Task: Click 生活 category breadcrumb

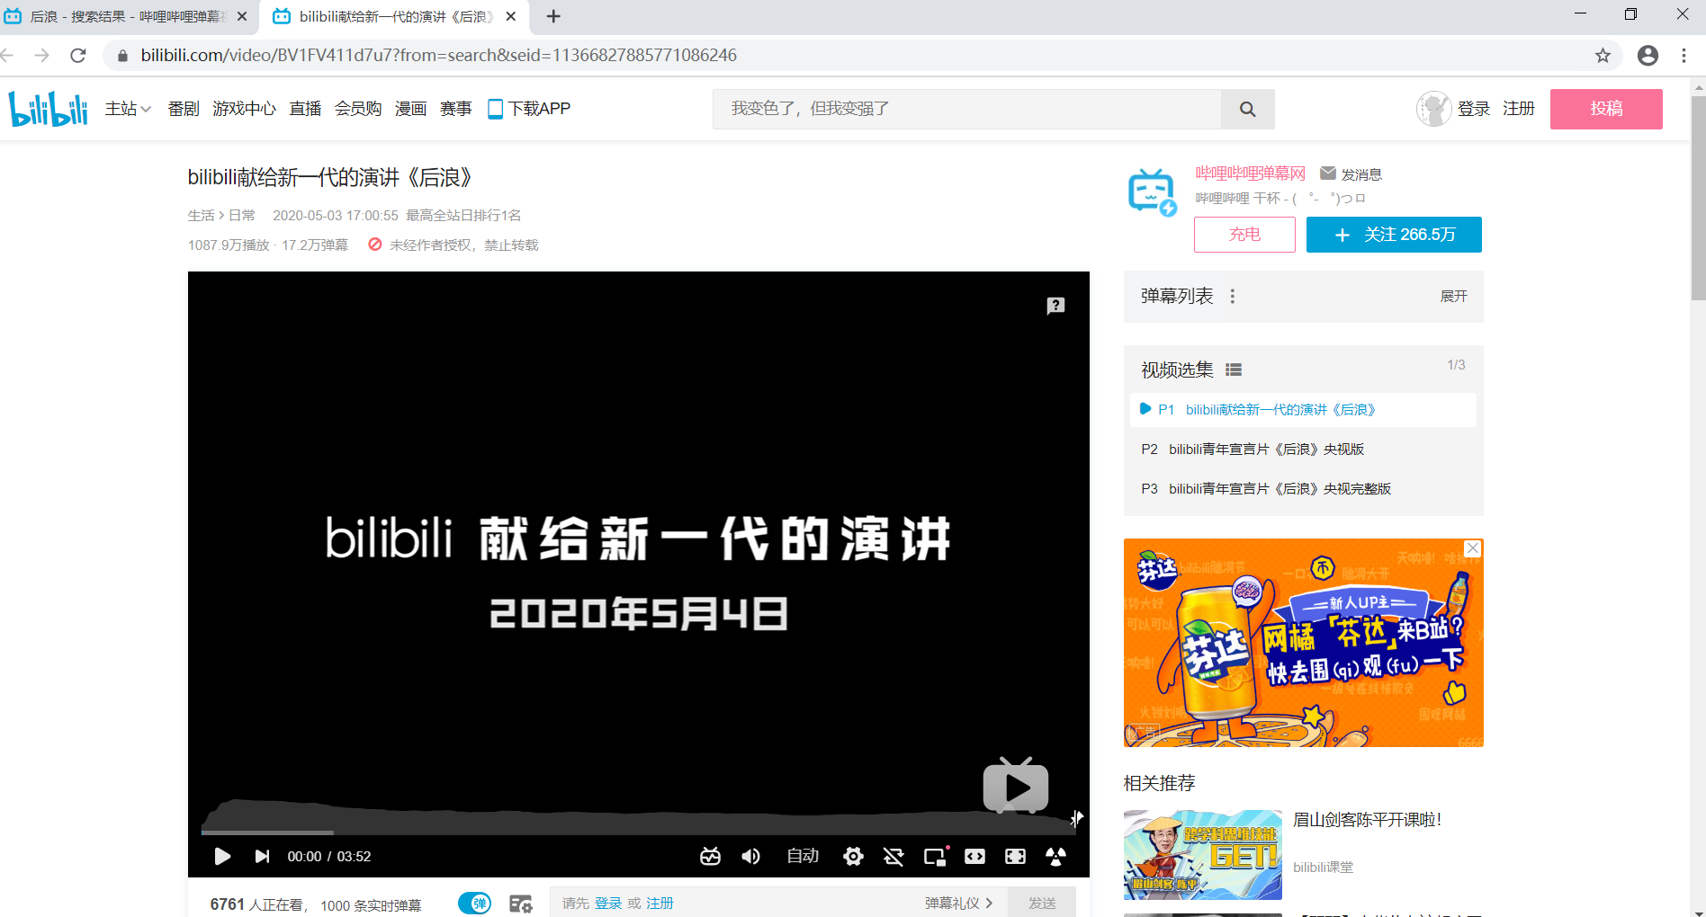Action: [201, 216]
